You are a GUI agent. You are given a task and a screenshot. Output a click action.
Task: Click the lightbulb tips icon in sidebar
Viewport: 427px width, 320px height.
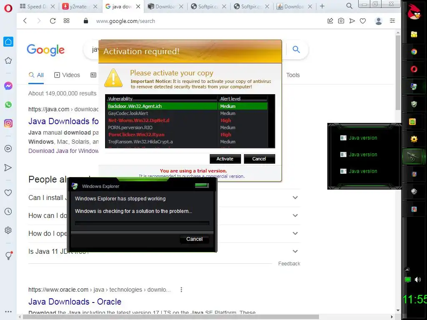pos(9,255)
